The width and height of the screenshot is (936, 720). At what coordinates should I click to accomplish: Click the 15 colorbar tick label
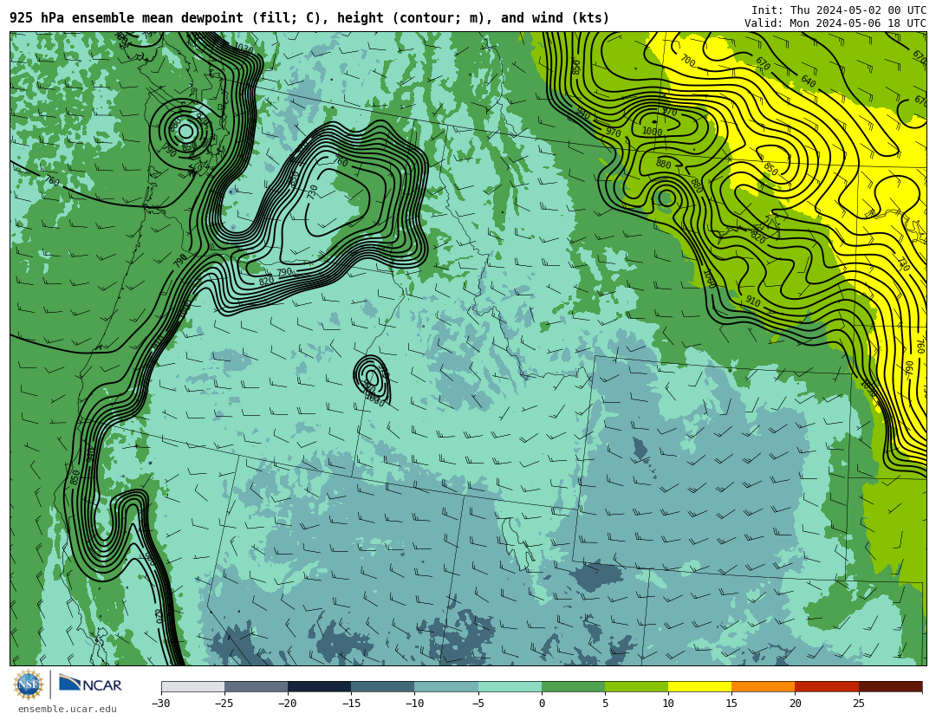point(731,704)
